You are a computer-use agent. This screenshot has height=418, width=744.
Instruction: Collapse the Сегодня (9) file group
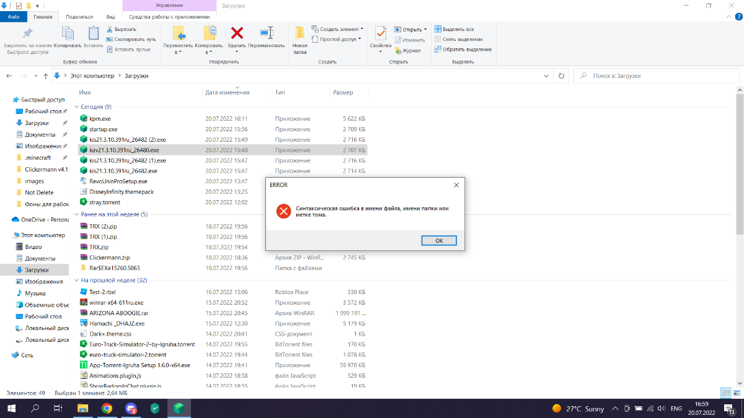(76, 107)
